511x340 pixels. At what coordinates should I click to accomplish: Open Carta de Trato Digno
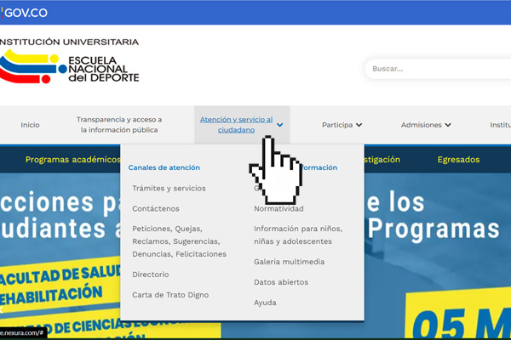click(170, 295)
